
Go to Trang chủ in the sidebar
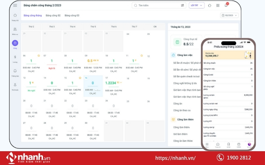click(15, 16)
